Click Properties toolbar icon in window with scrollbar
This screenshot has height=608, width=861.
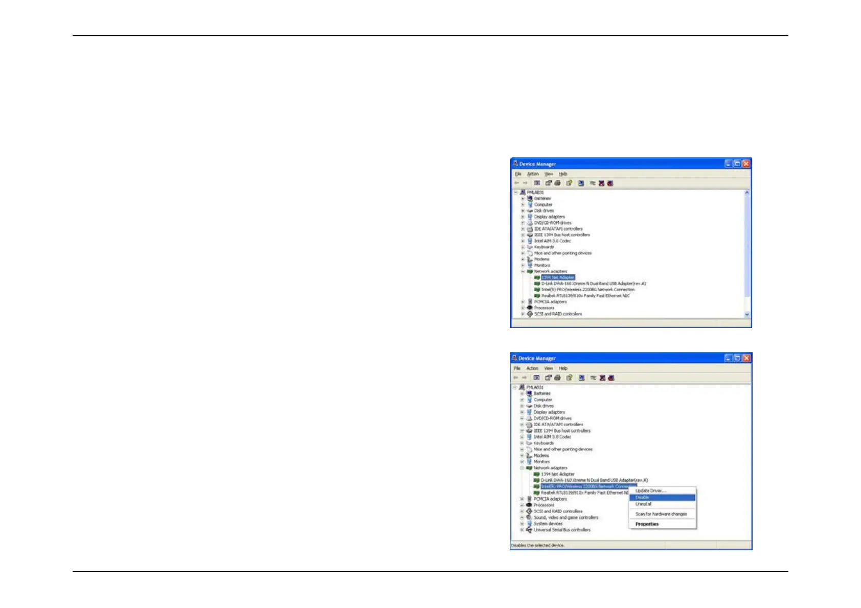click(x=549, y=183)
